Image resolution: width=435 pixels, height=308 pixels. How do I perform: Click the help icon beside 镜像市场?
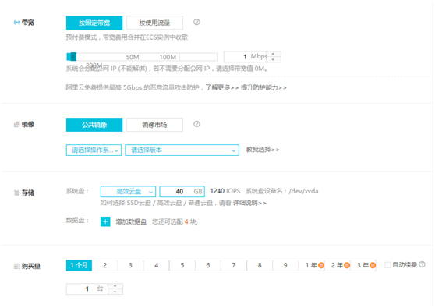tap(196, 124)
